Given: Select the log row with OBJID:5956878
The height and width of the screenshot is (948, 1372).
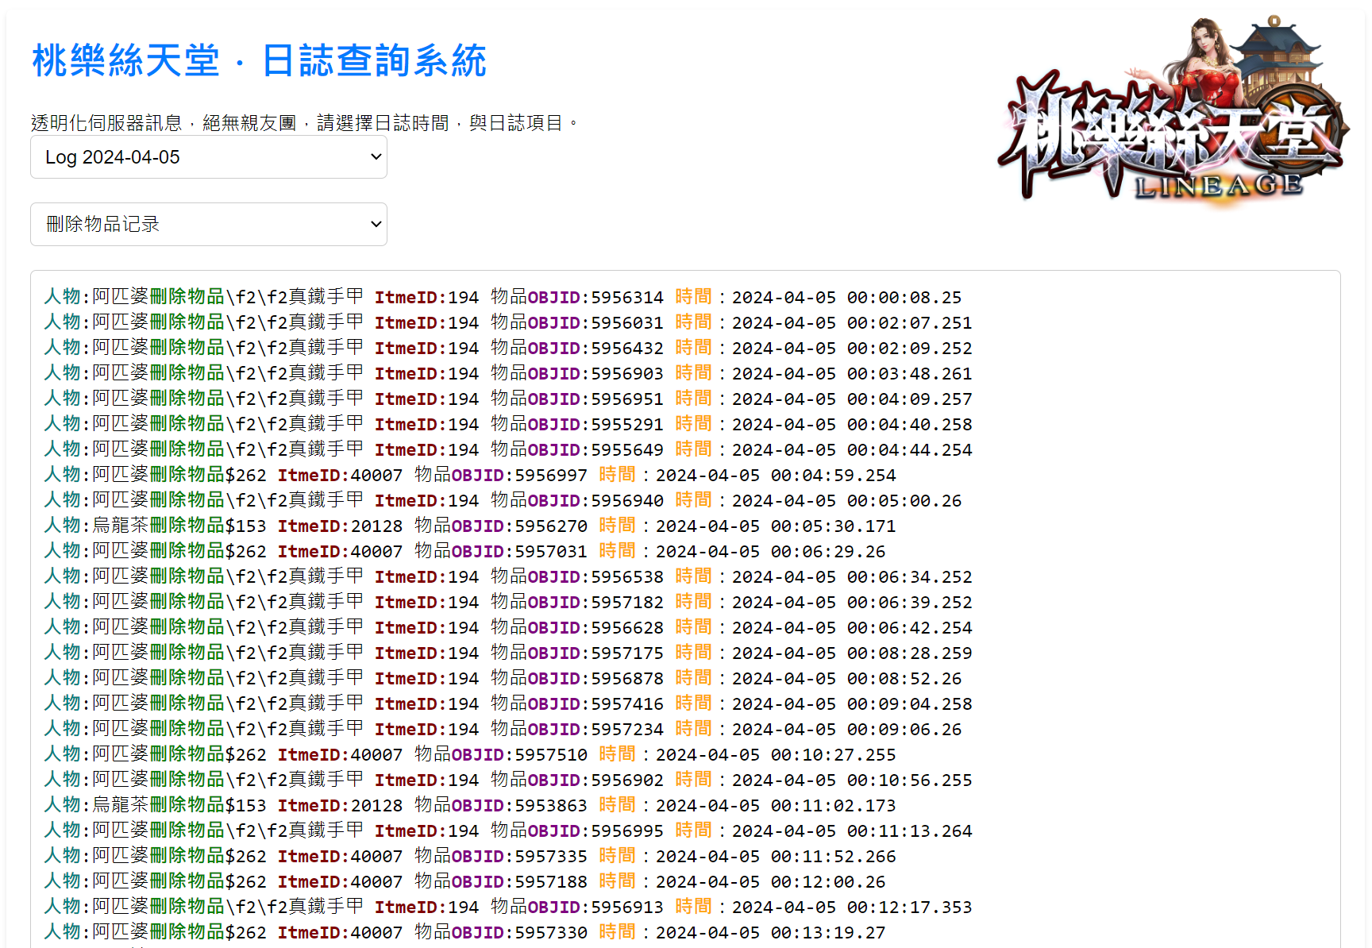Looking at the screenshot, I should [503, 678].
